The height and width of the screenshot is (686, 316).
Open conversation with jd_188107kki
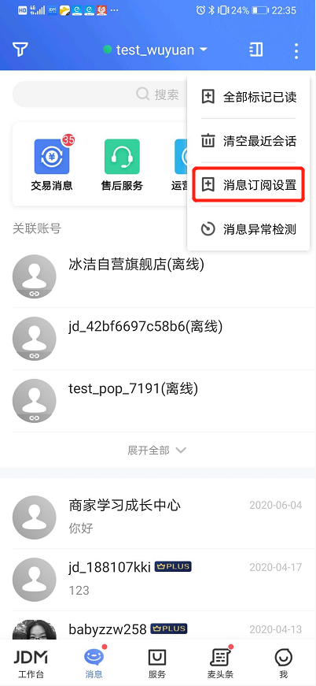click(158, 580)
